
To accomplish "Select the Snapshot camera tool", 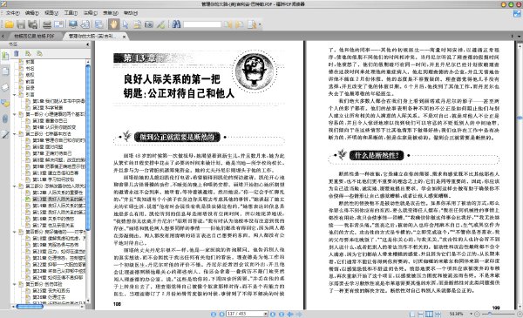I will 149,24.
